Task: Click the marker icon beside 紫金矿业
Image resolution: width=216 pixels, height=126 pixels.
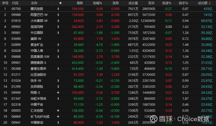Action: tap(58, 45)
